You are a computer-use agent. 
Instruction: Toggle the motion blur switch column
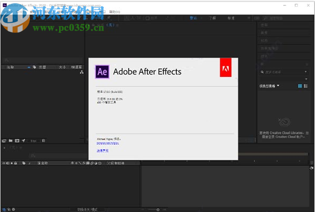point(92,163)
